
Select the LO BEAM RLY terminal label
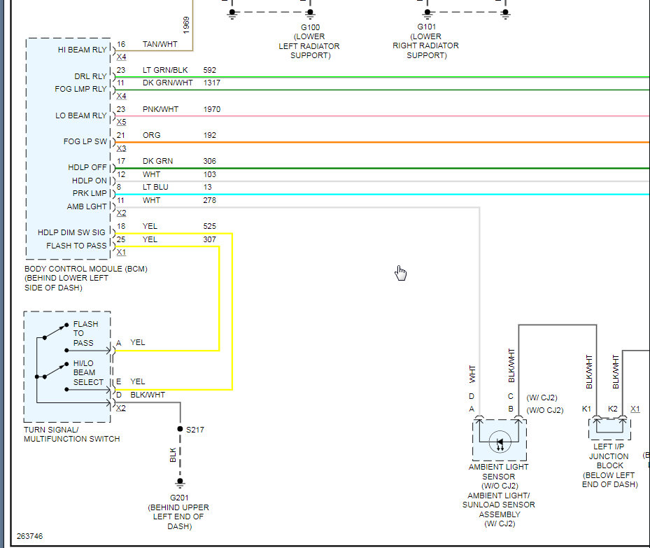[81, 115]
